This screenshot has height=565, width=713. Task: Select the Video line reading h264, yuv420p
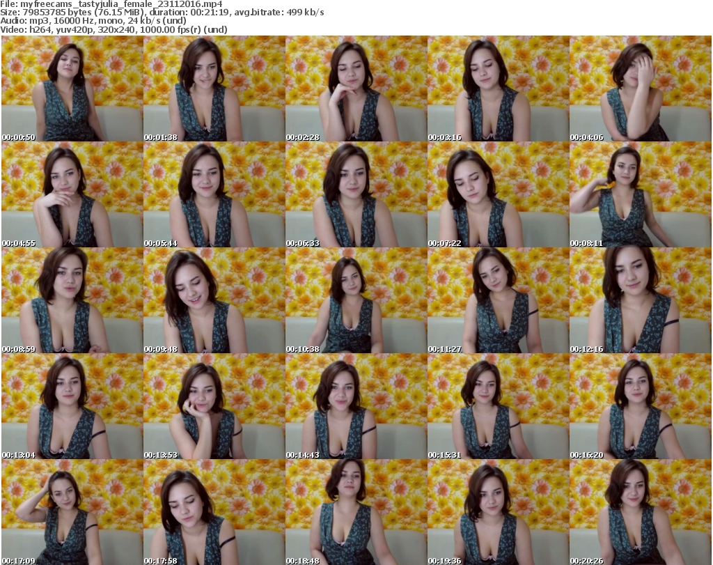pos(113,29)
